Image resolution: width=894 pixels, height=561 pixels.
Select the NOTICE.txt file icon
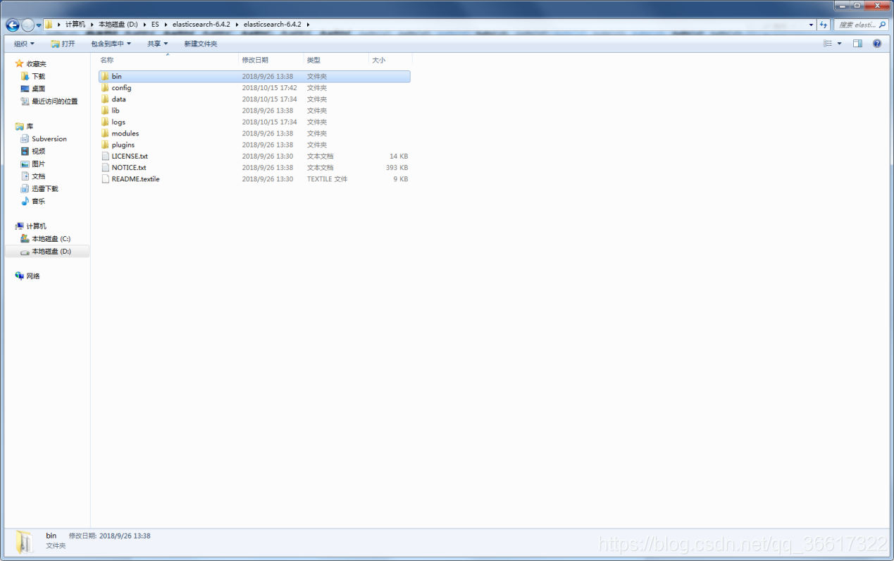105,168
